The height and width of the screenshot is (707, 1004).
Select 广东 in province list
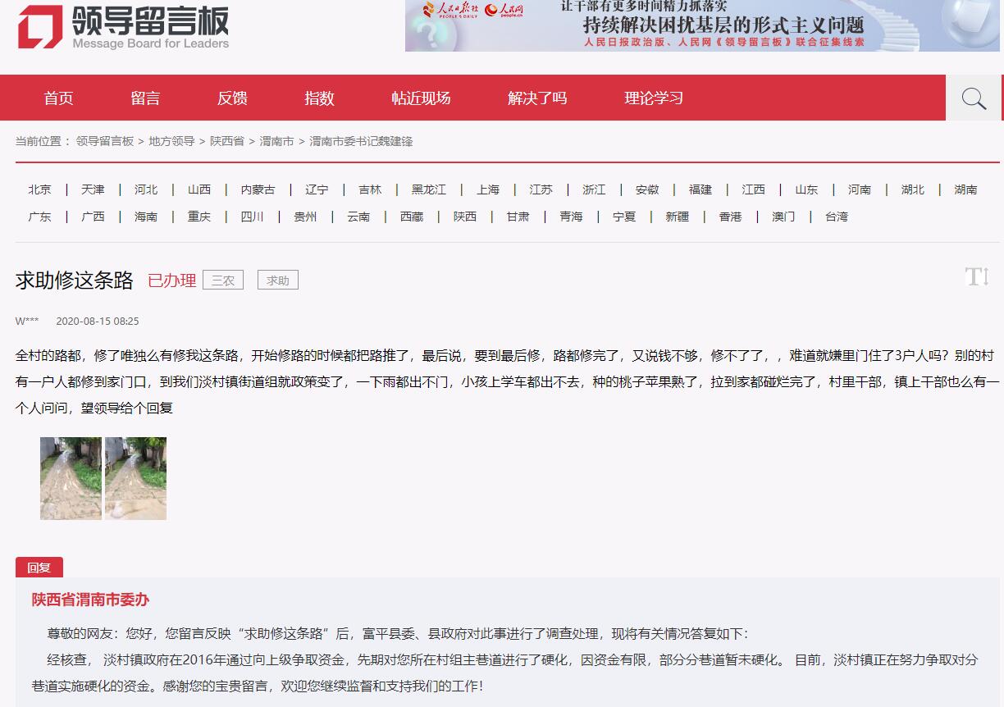coord(39,217)
